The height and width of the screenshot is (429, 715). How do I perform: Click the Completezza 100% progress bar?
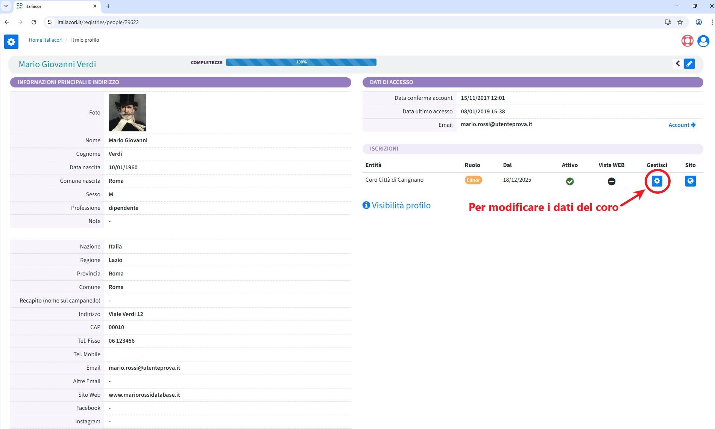coord(301,62)
